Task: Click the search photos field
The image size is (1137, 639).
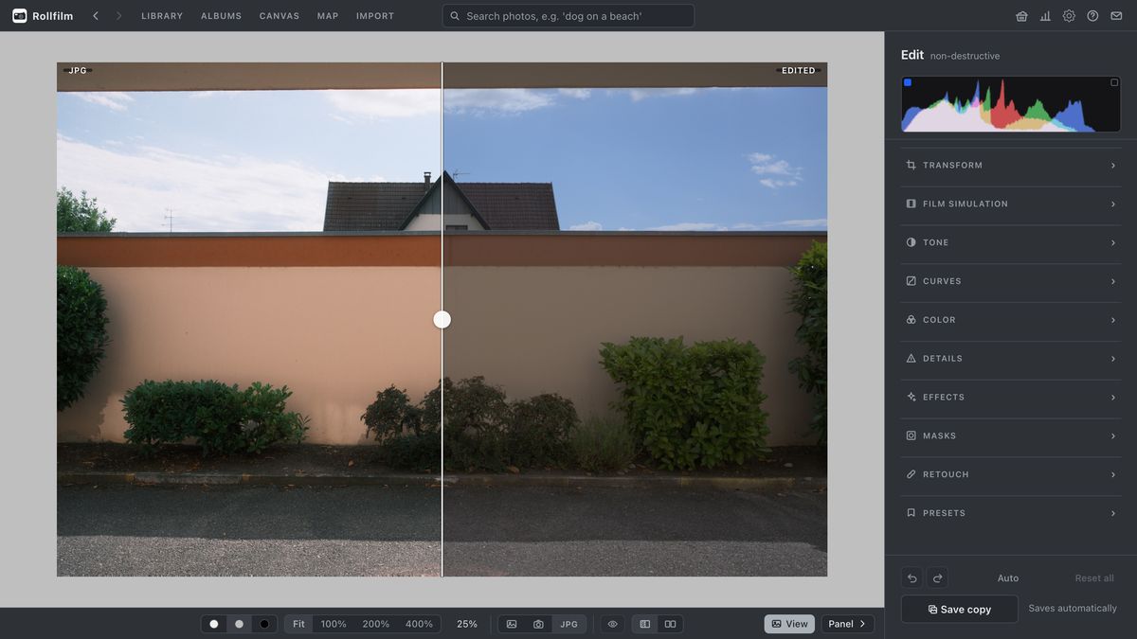Action: click(x=568, y=16)
